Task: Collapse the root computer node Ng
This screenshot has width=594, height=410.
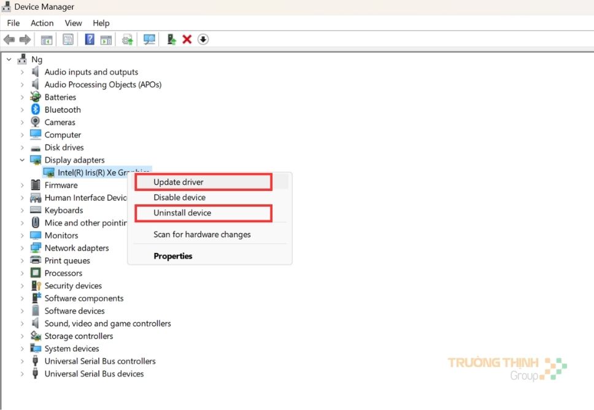Action: click(x=9, y=60)
